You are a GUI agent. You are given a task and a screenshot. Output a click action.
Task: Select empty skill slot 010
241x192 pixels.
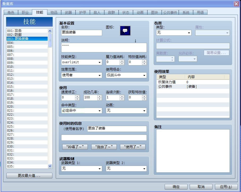coord(27,67)
